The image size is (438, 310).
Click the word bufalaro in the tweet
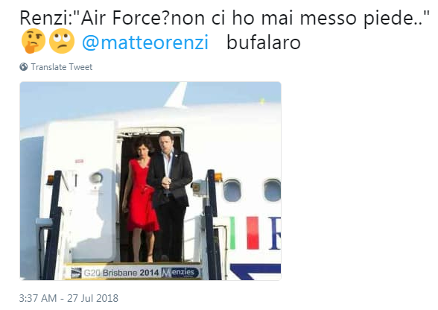[x=264, y=42]
